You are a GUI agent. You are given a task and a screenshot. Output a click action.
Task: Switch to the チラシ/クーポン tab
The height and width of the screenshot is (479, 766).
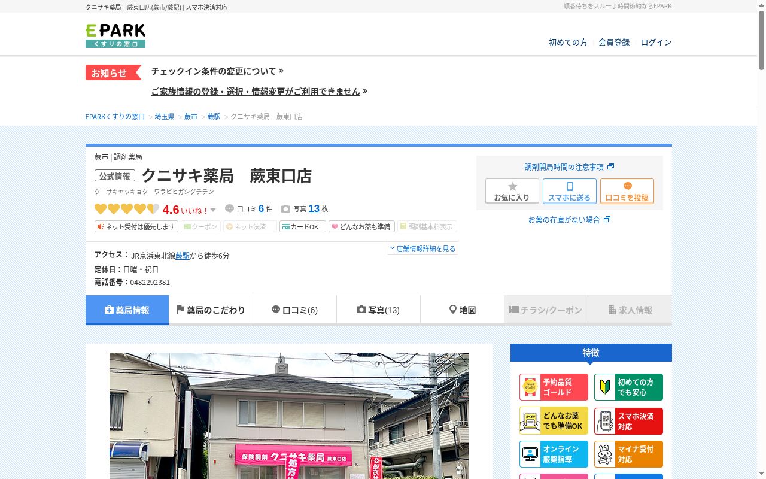(x=546, y=310)
